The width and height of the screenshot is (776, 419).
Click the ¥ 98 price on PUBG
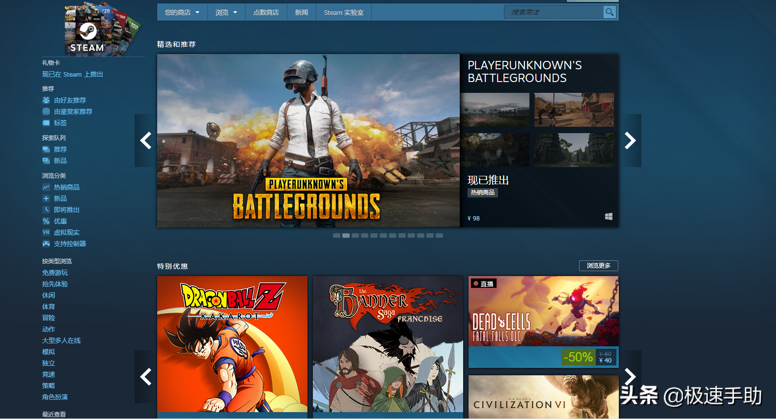pos(473,219)
